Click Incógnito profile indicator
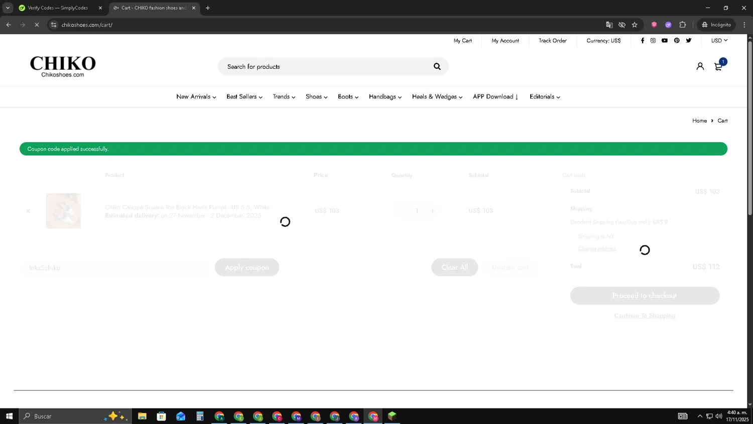 point(716,25)
